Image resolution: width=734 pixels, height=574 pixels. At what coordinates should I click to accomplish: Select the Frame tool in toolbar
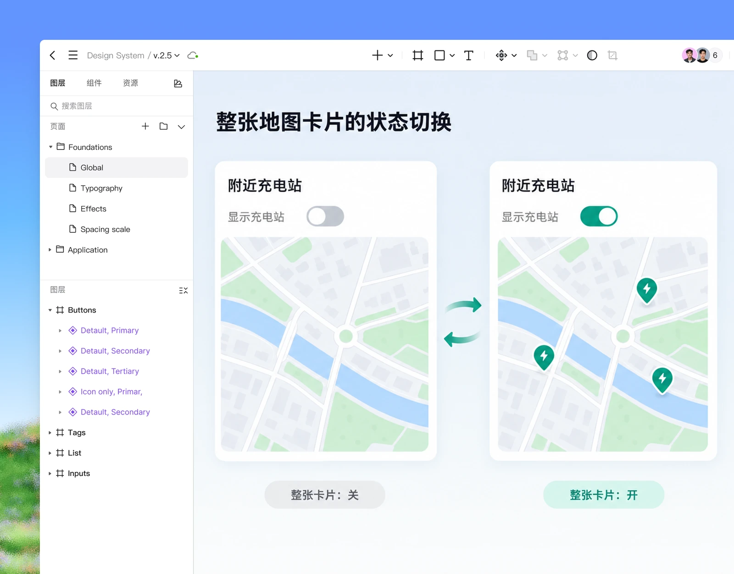417,55
